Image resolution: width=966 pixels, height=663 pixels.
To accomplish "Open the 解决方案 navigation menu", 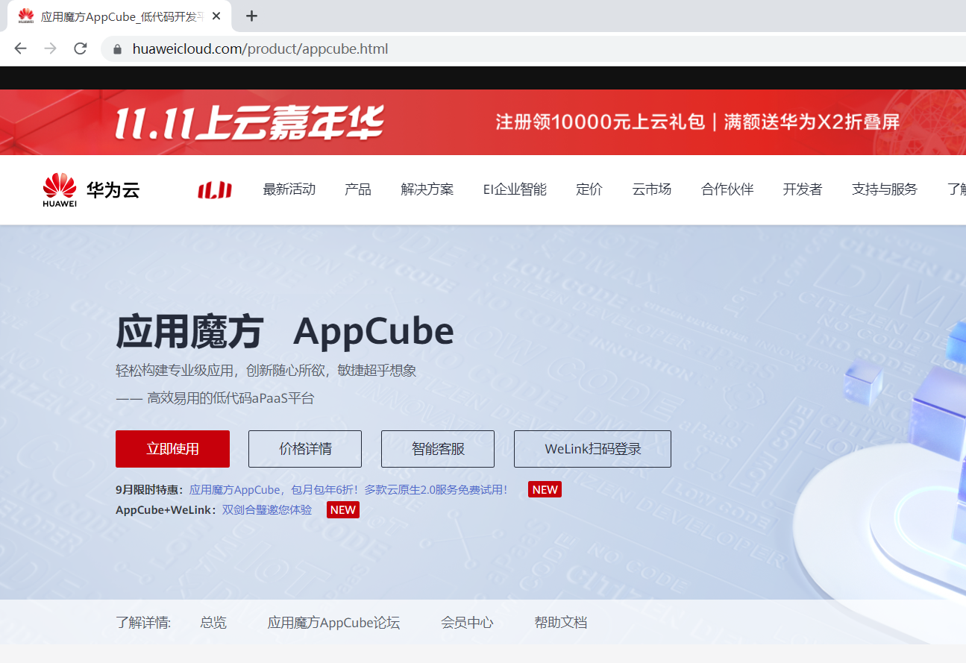I will coord(427,189).
